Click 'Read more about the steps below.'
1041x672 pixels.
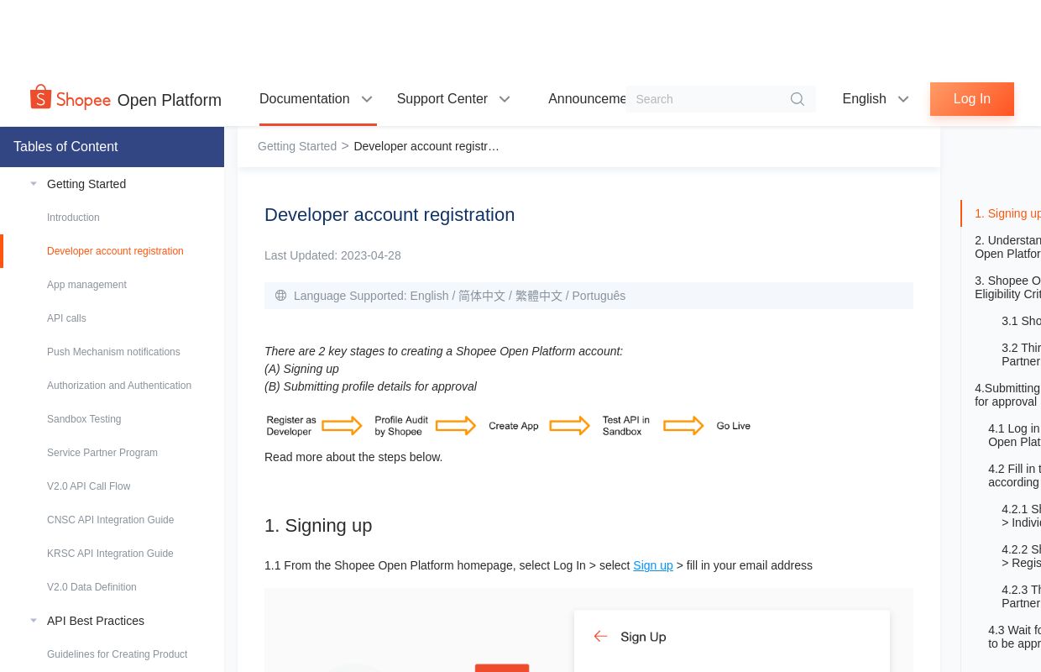pyautogui.click(x=353, y=457)
